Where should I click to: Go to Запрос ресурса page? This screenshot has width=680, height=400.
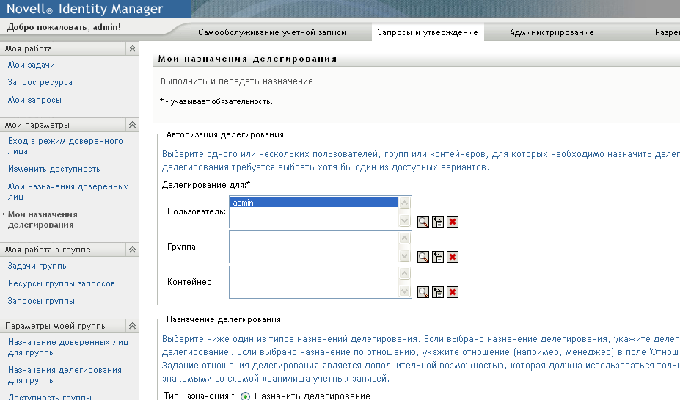40,82
